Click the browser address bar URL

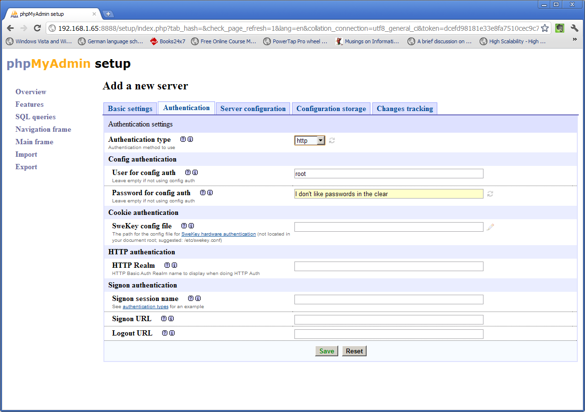(298, 28)
